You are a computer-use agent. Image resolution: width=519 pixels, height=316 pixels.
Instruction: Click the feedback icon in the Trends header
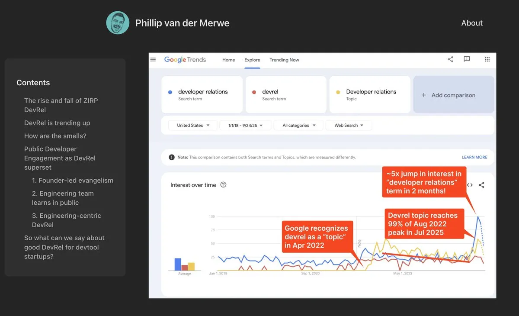(x=467, y=59)
